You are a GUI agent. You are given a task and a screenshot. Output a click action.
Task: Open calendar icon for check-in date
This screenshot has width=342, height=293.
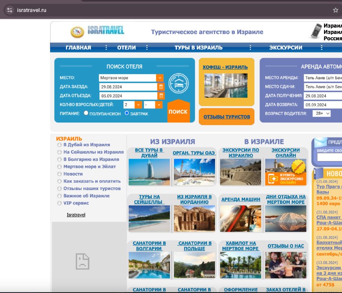(161, 87)
